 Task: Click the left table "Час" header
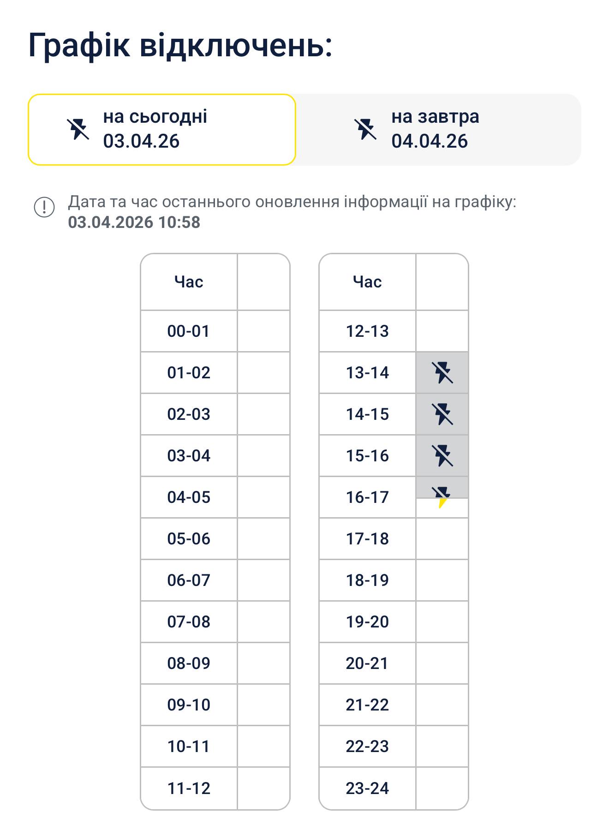tap(189, 281)
